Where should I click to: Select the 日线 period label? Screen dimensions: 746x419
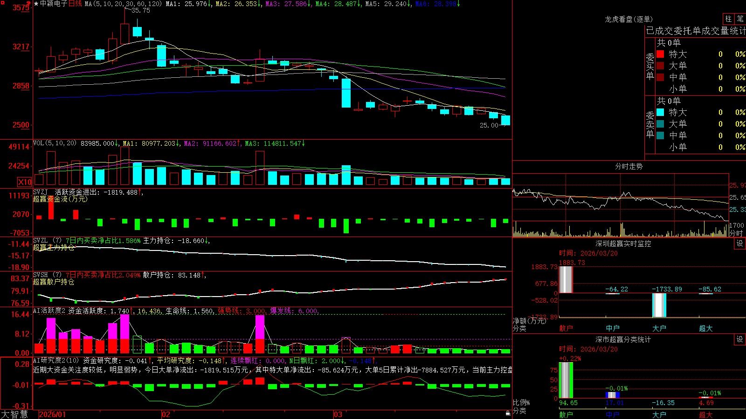coord(75,4)
